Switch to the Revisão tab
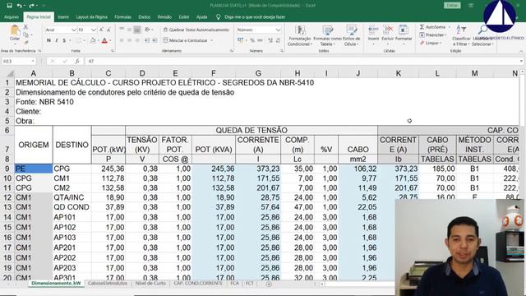The width and height of the screenshot is (526, 296). click(x=164, y=16)
